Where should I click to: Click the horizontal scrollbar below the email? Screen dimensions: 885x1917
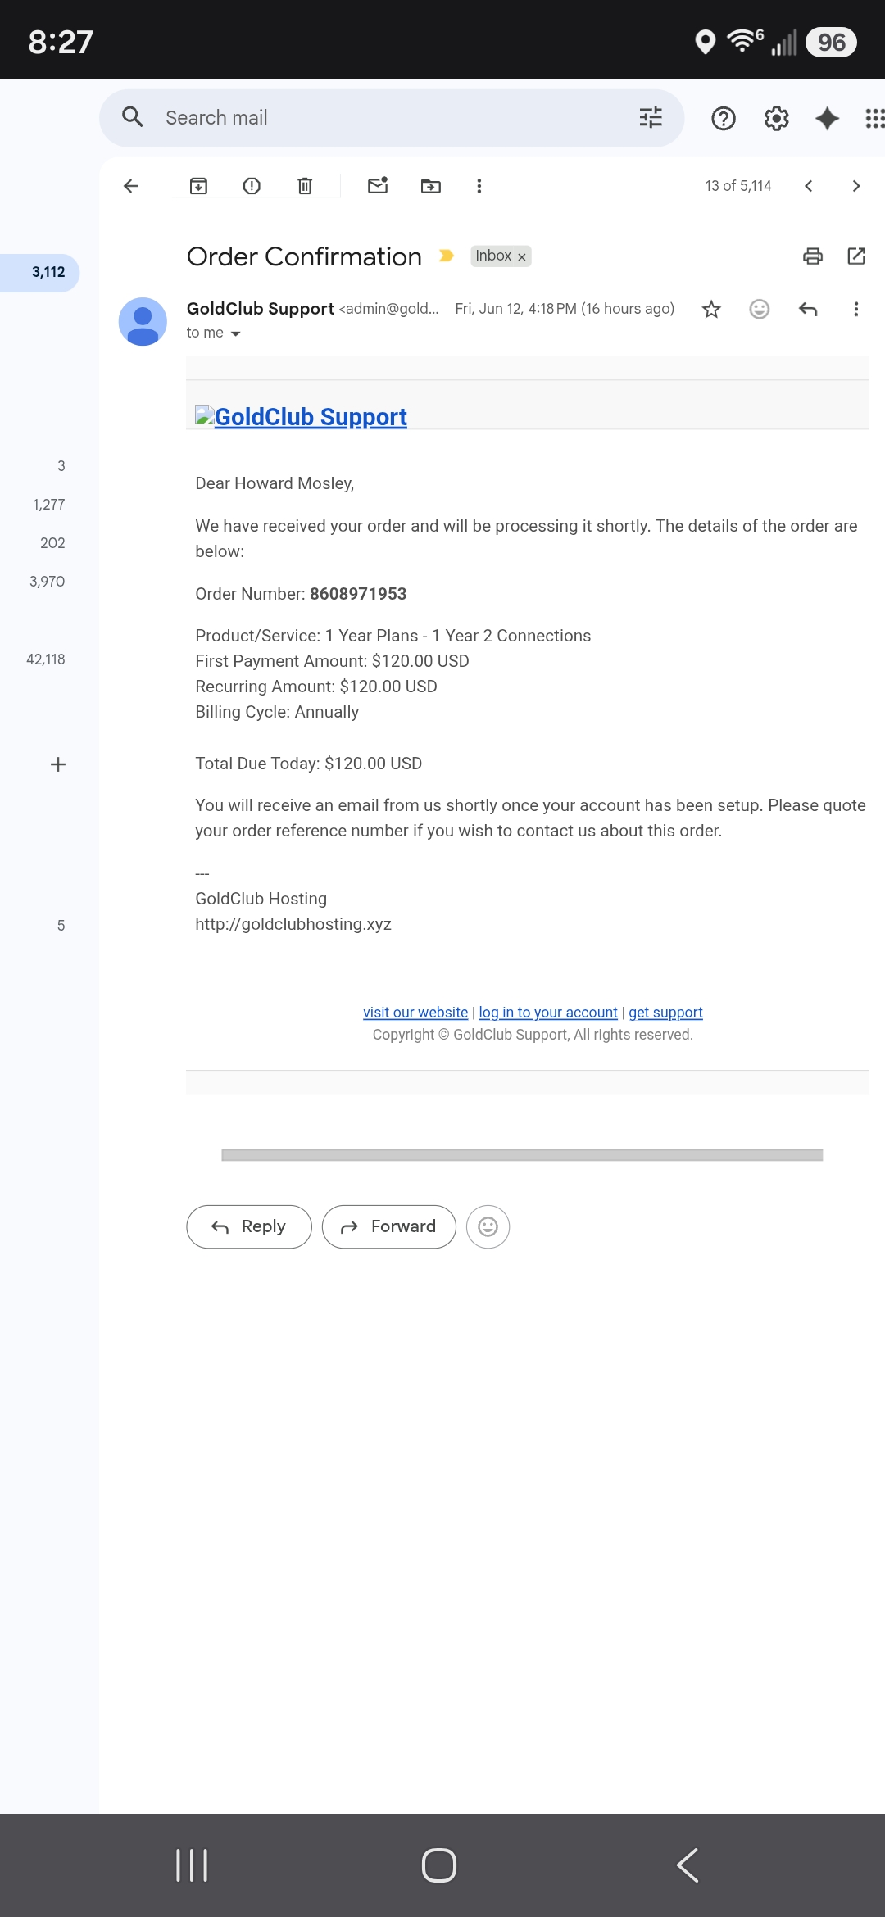(x=522, y=1155)
